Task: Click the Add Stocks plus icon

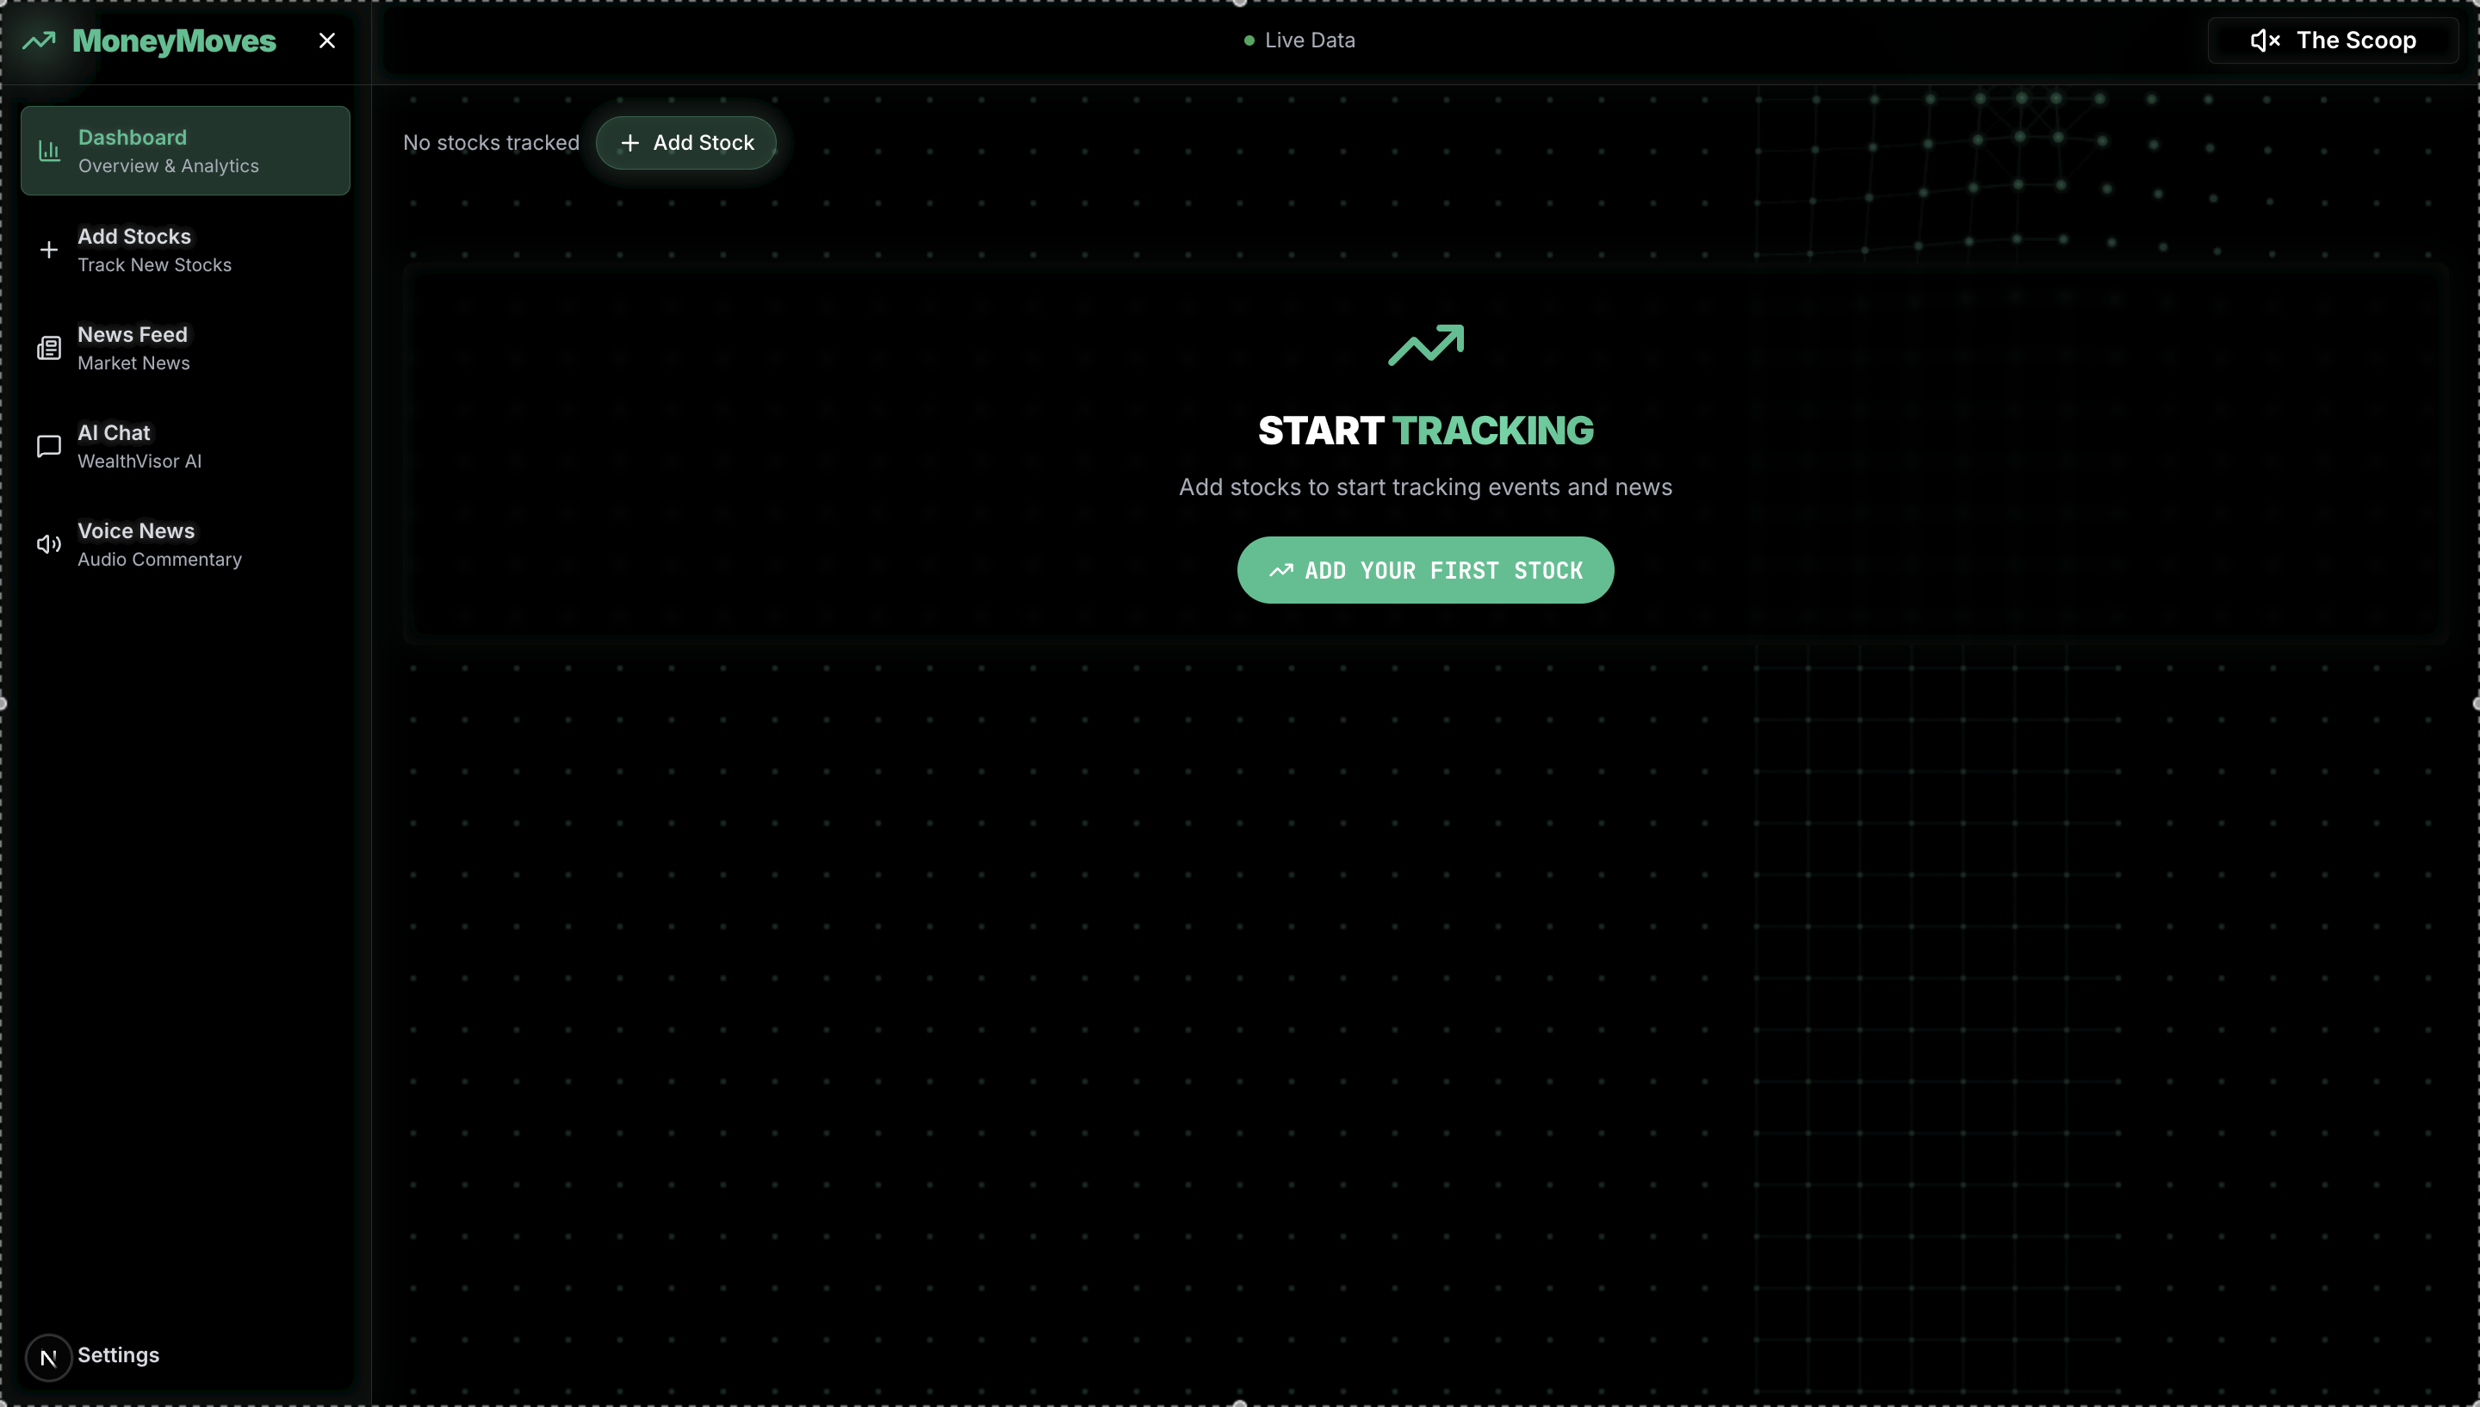Action: pyautogui.click(x=49, y=251)
